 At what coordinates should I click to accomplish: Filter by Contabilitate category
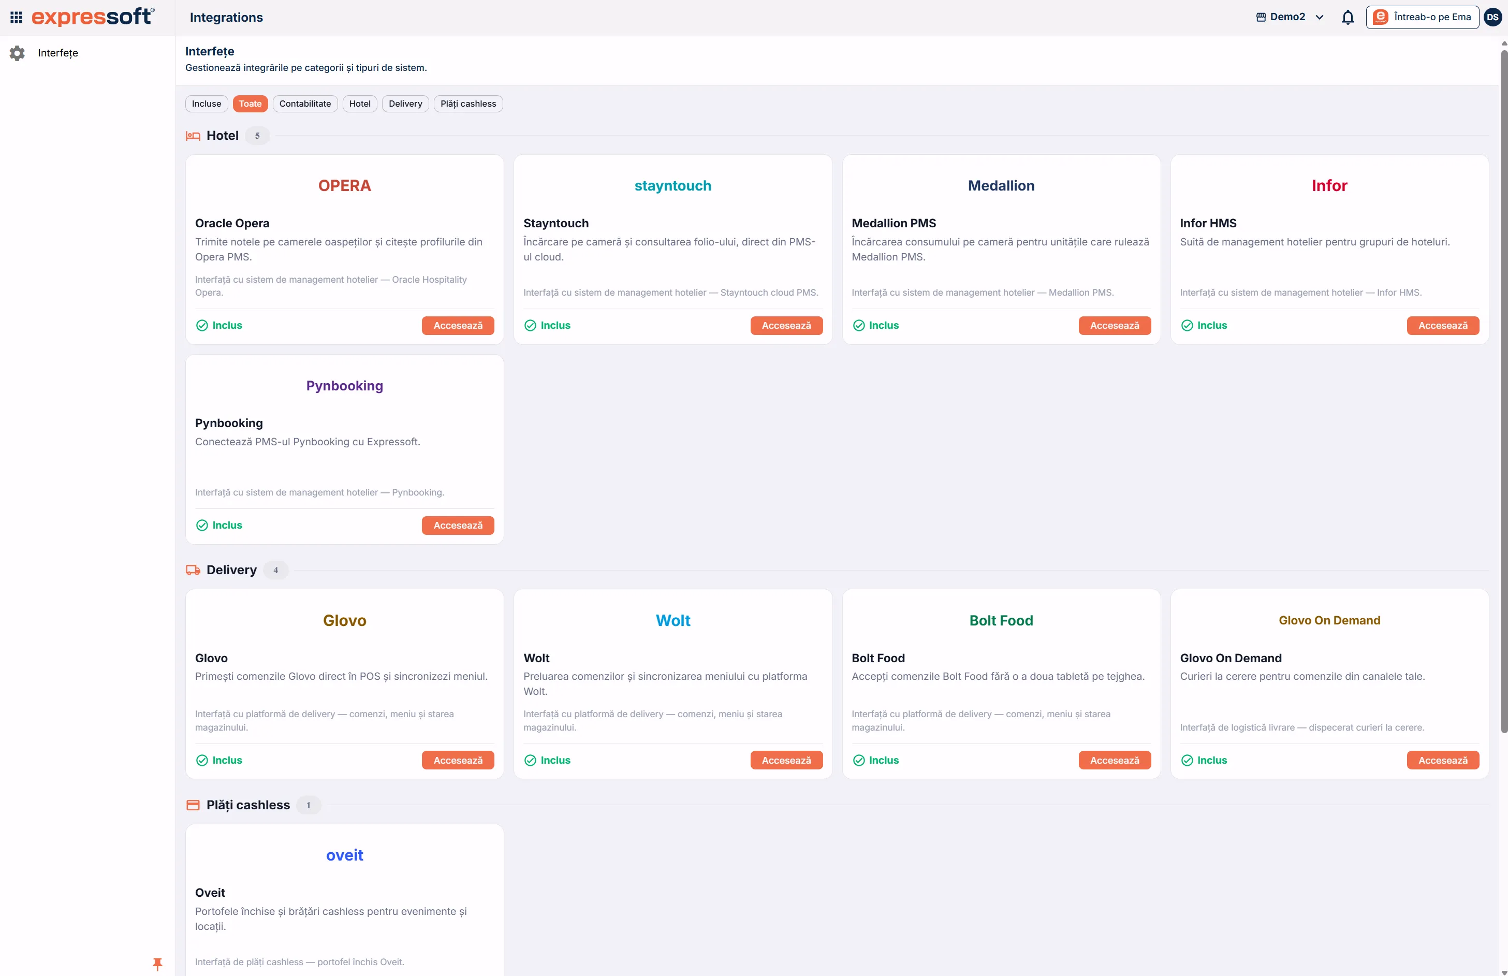tap(305, 104)
